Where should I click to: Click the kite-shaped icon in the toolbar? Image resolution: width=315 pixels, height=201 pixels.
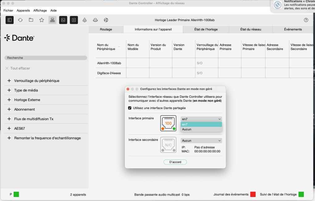click(85, 20)
